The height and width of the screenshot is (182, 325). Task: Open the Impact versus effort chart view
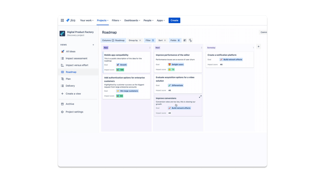63,65
